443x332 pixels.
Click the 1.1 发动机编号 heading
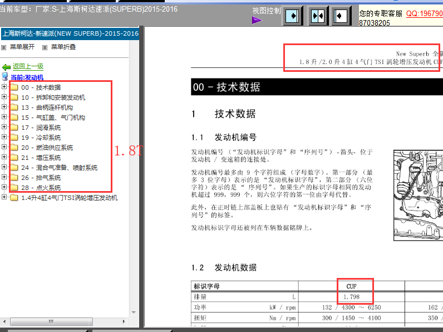click(x=224, y=138)
